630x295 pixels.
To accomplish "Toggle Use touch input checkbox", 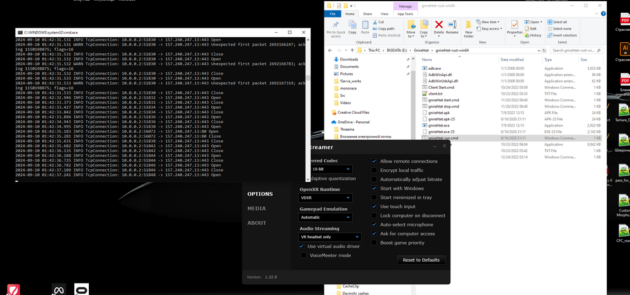I will [x=374, y=206].
